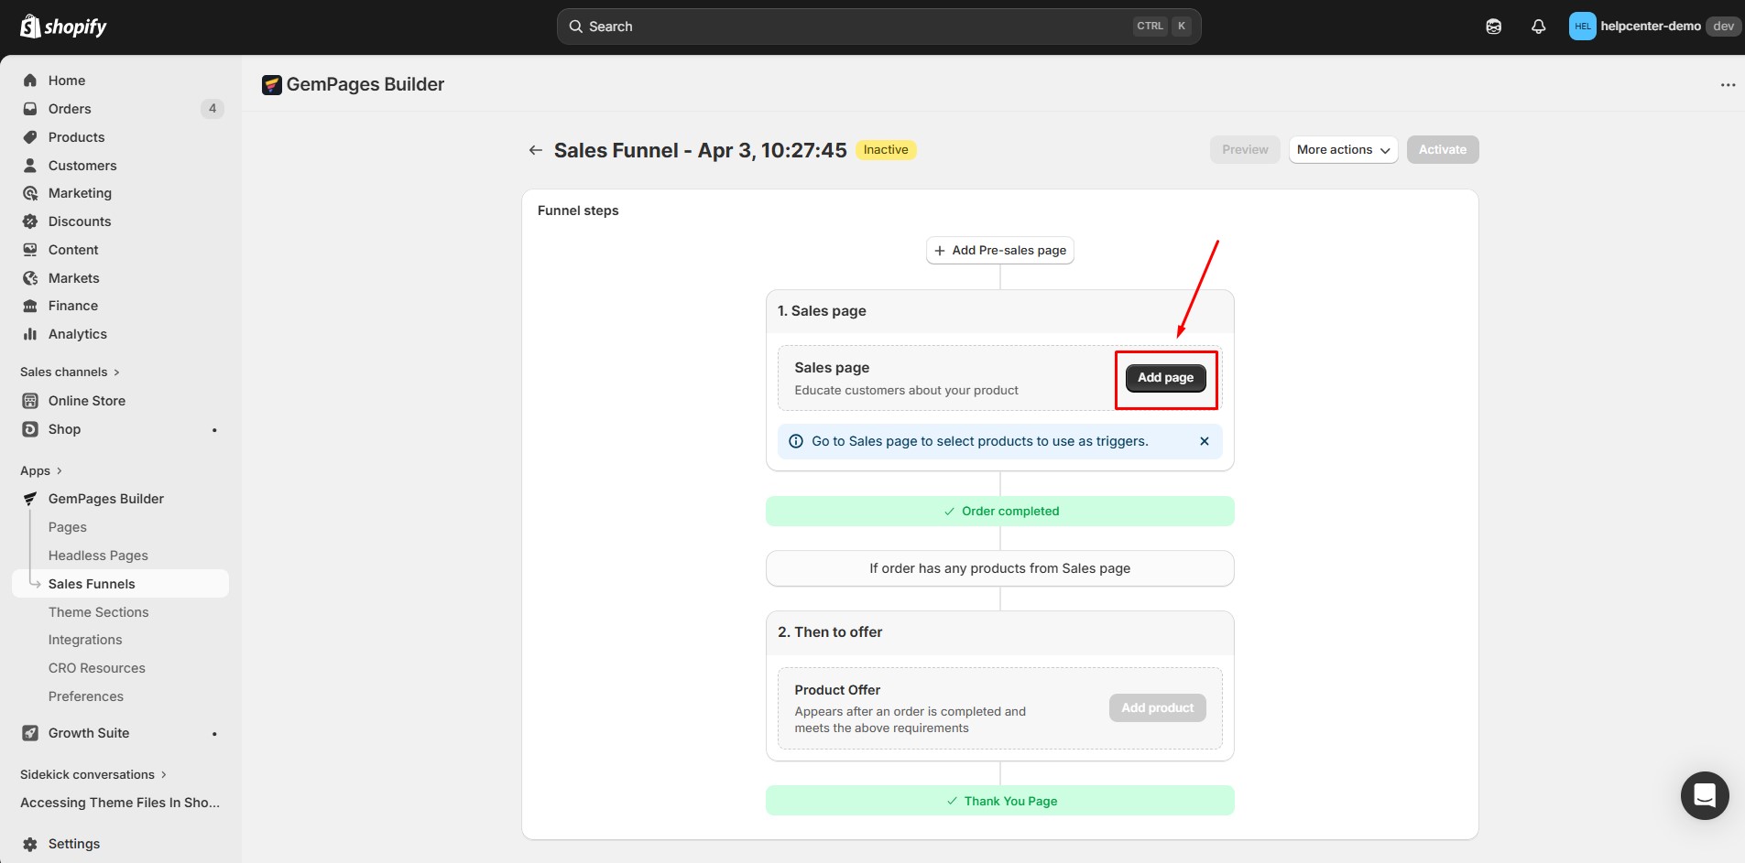This screenshot has width=1745, height=863.
Task: Expand the Apps section
Action: pyautogui.click(x=41, y=470)
